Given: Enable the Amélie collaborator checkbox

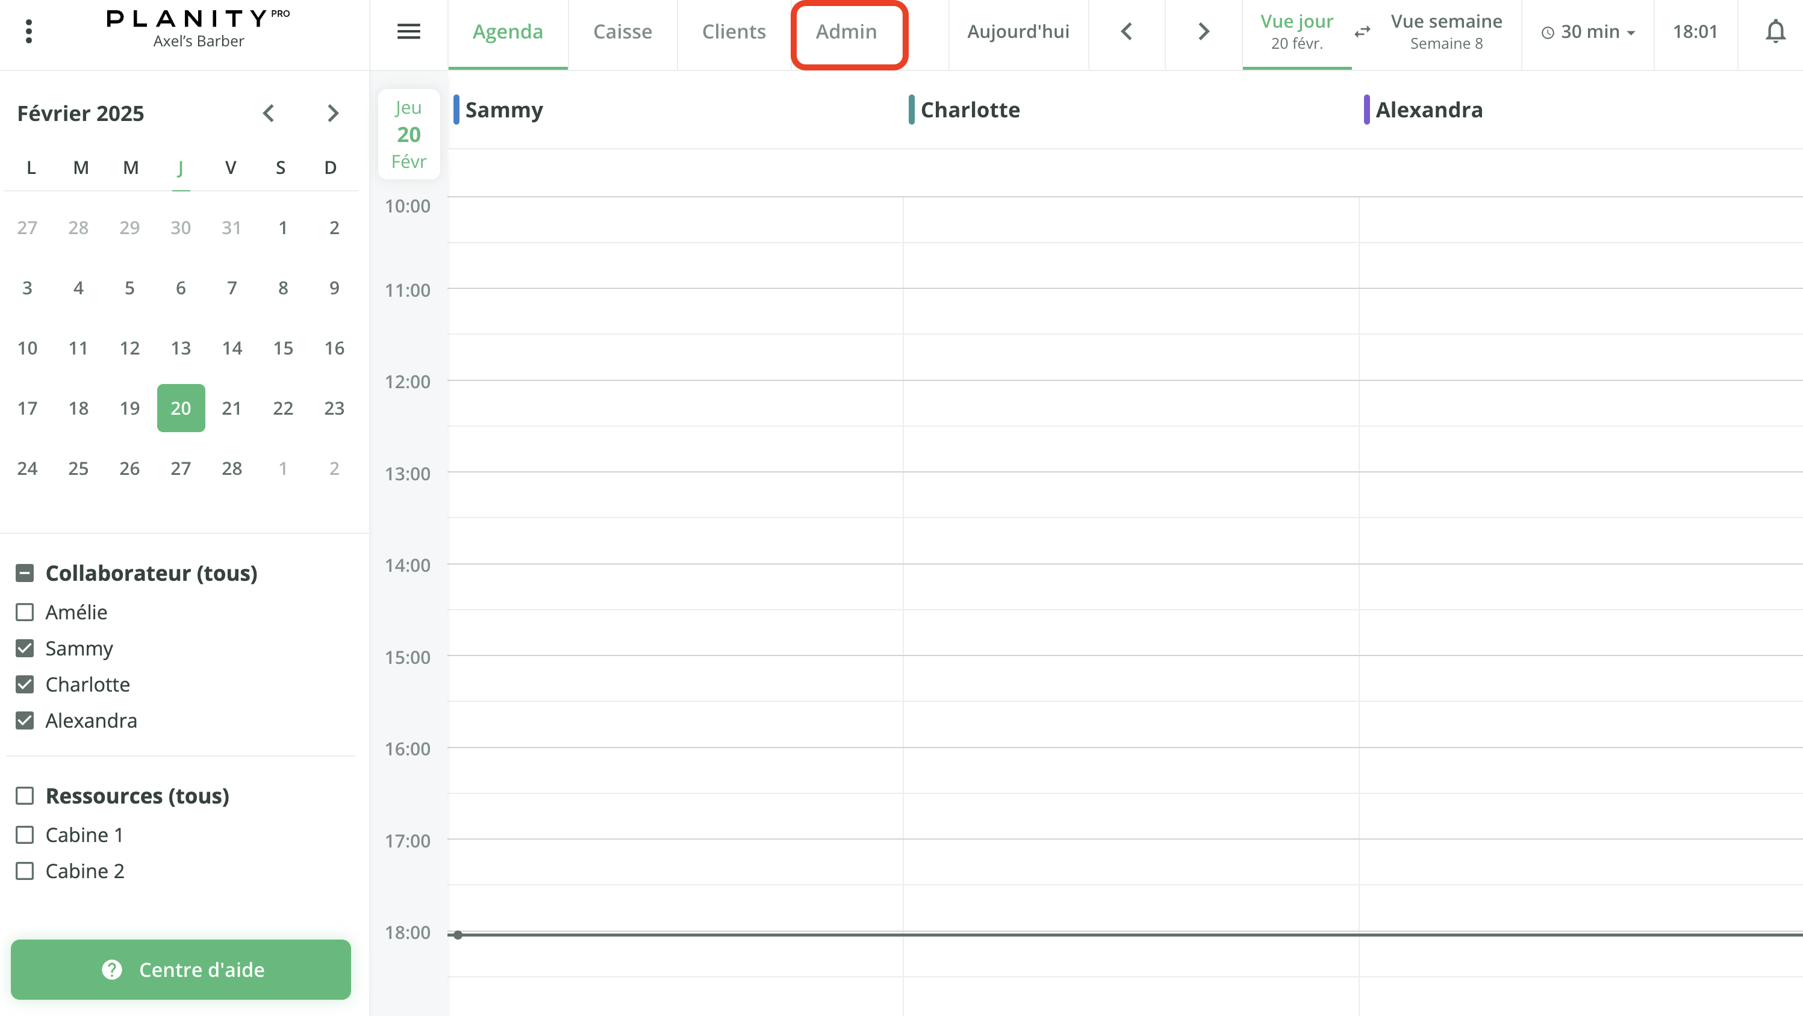Looking at the screenshot, I should 25,612.
